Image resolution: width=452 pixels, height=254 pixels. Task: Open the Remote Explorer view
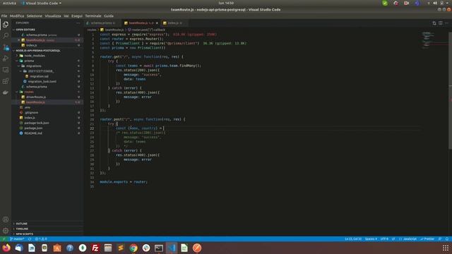(x=6, y=70)
